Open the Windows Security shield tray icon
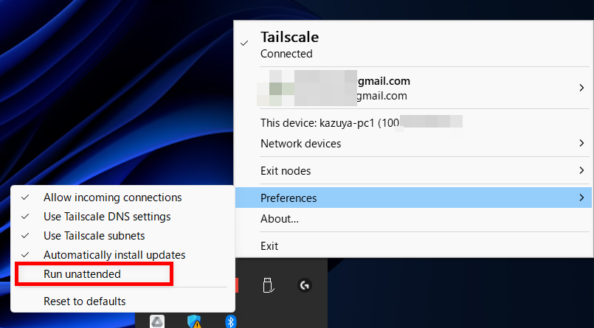 194,321
